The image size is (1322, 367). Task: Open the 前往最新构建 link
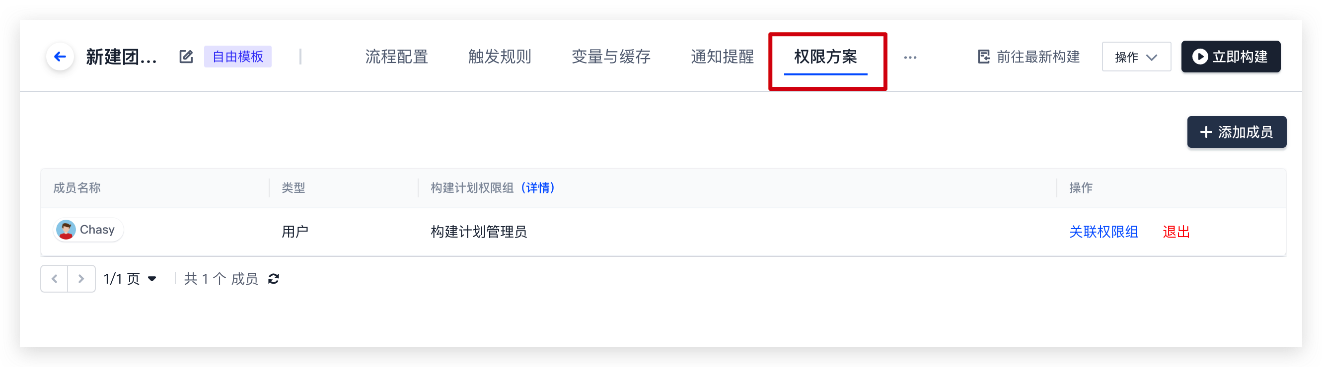(1028, 57)
